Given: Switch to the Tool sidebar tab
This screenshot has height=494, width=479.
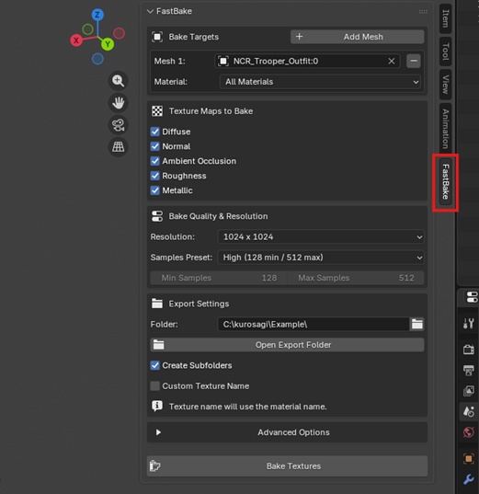Looking at the screenshot, I should coord(445,52).
